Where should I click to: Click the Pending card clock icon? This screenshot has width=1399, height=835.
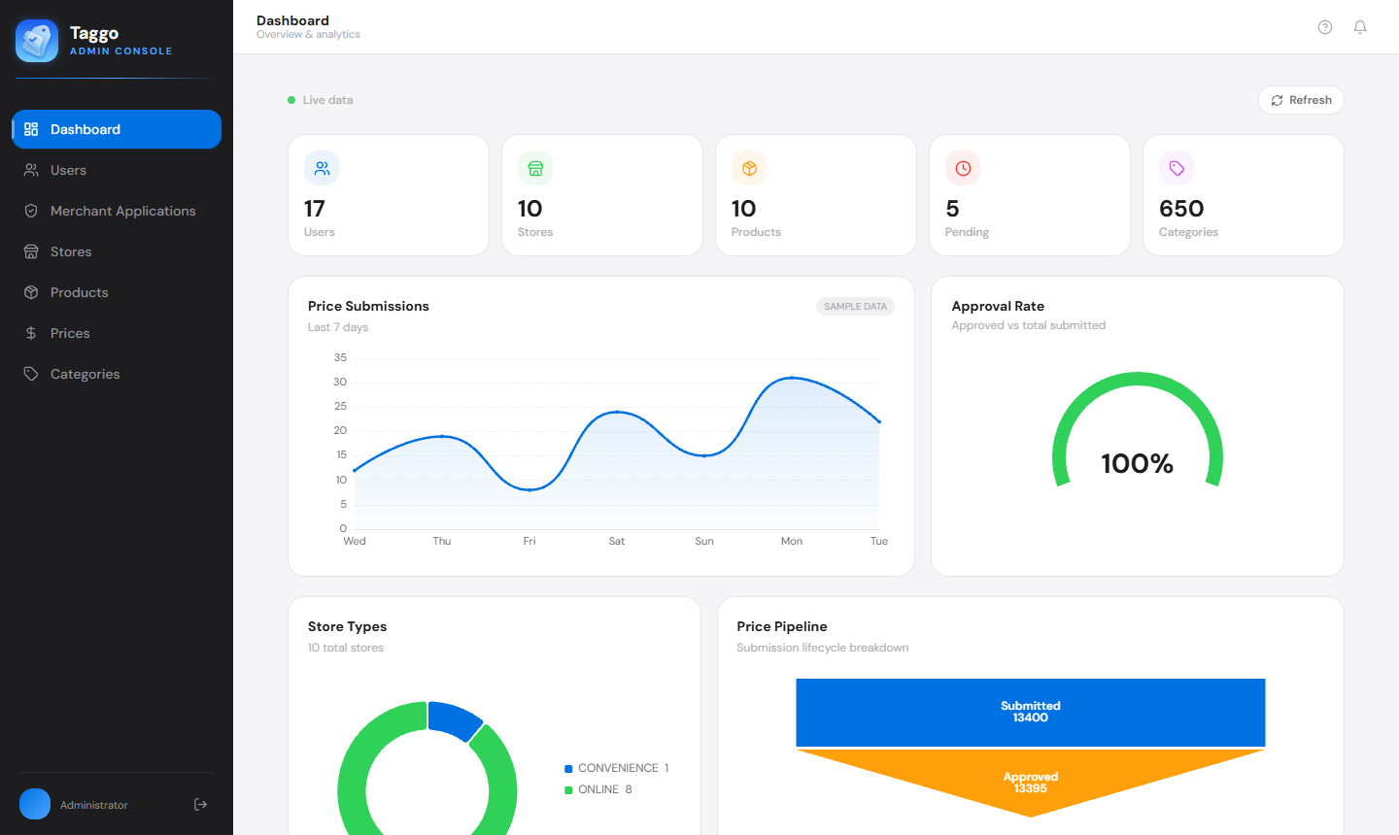963,168
